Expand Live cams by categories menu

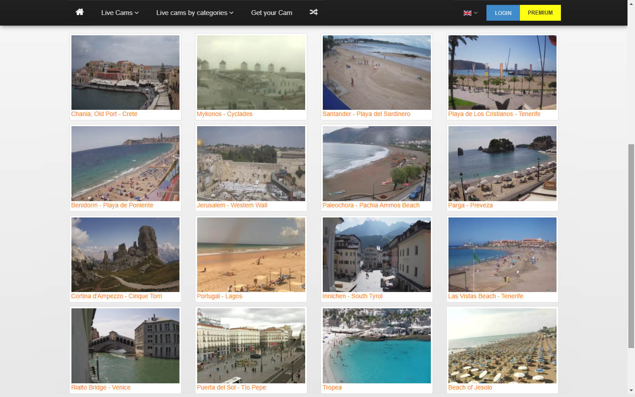194,13
